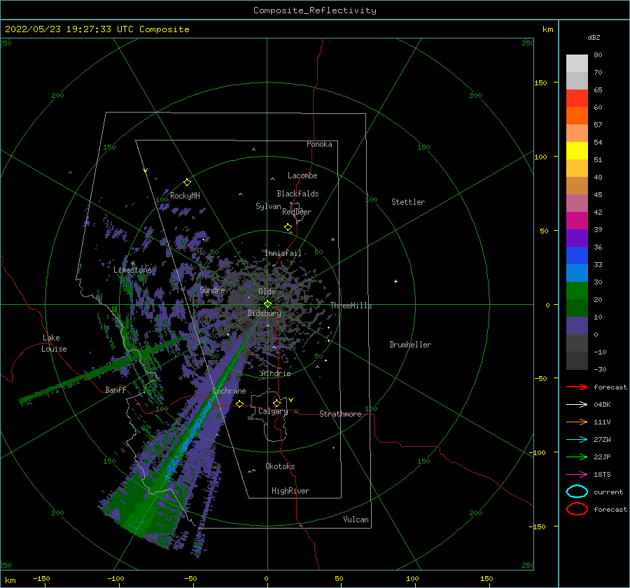
Task: Click the red swatch in dBZ scale
Action: 577,99
